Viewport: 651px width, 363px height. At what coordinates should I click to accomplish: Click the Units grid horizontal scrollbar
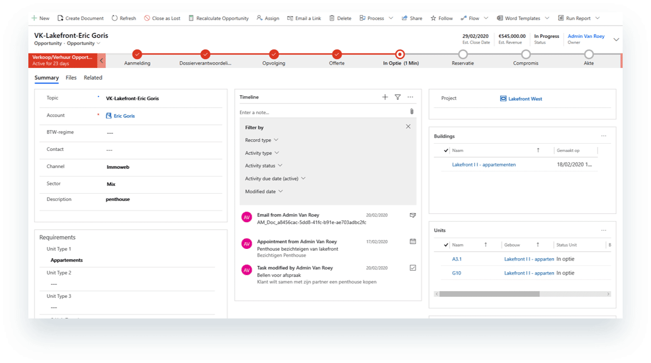(x=490, y=294)
